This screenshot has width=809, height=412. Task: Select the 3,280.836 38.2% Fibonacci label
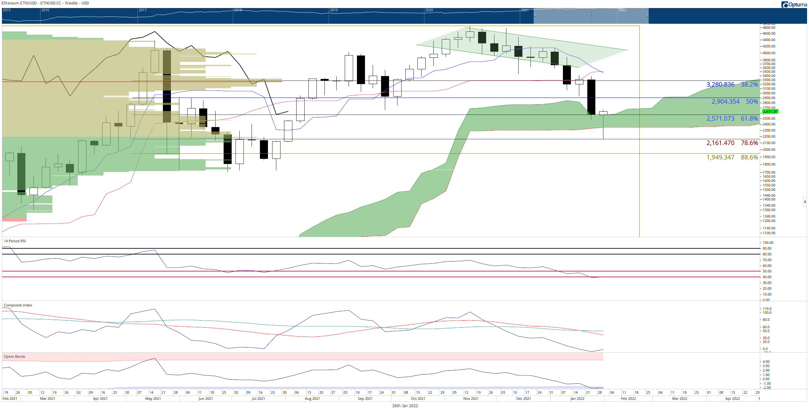[x=732, y=84]
